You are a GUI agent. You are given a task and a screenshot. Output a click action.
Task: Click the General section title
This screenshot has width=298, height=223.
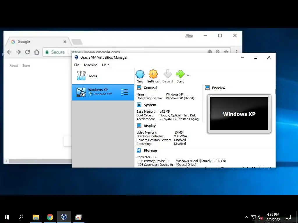point(150,88)
